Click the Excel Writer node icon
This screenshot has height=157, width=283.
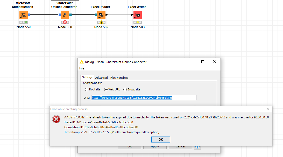click(137, 15)
